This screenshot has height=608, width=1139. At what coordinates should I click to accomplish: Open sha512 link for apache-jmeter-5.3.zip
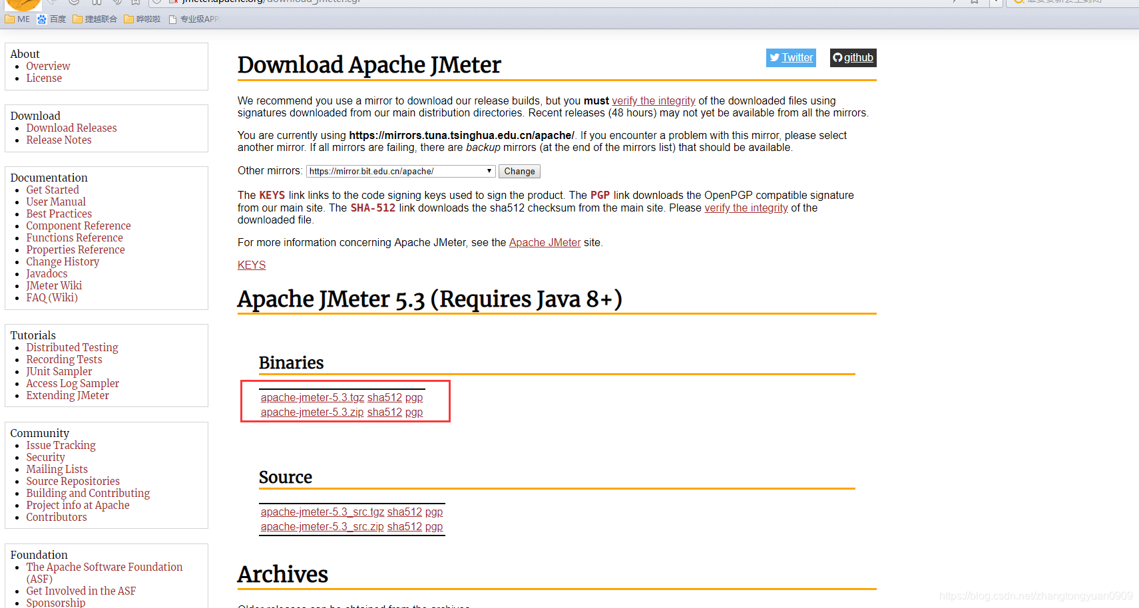coord(385,412)
